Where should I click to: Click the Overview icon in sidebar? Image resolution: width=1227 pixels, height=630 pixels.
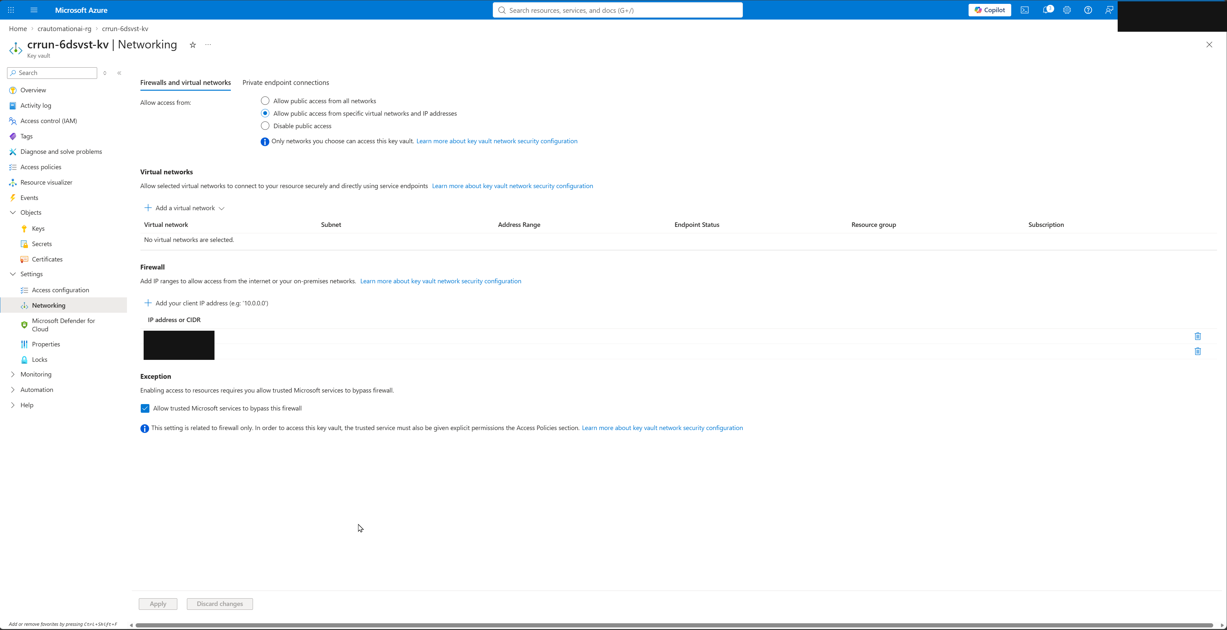point(13,90)
